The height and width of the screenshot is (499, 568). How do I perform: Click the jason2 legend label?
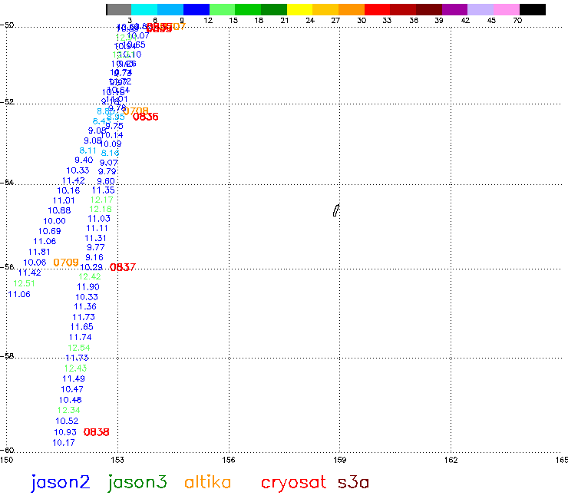[60, 483]
